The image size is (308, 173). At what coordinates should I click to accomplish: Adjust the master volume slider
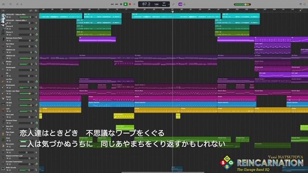(x=243, y=4)
